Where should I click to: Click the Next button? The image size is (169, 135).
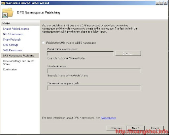(136, 128)
